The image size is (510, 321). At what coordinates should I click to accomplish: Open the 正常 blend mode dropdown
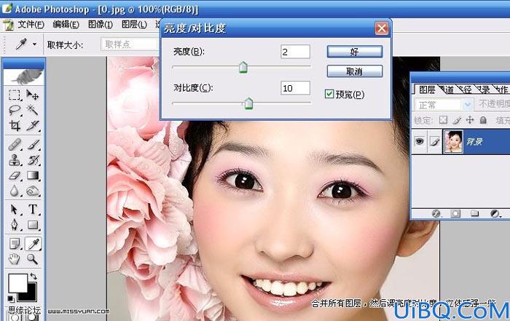(x=443, y=105)
